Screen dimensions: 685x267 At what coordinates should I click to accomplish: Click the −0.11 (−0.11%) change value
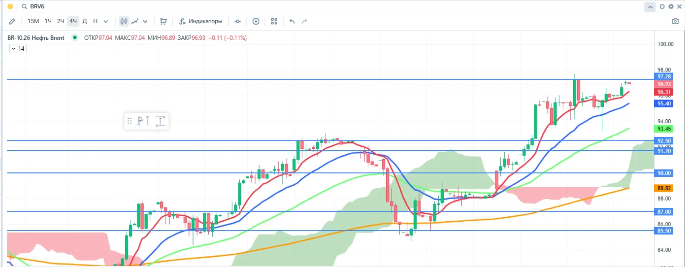tap(227, 37)
